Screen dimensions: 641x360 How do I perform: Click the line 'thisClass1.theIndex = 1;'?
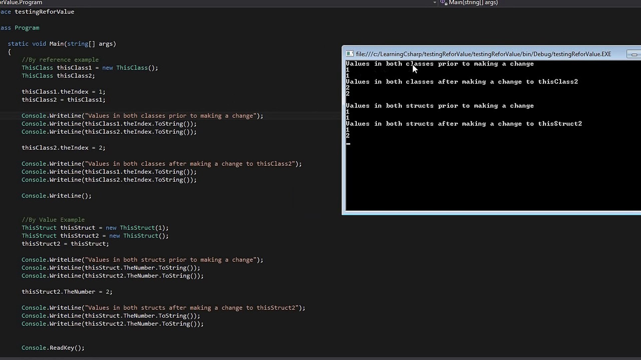[x=63, y=92]
